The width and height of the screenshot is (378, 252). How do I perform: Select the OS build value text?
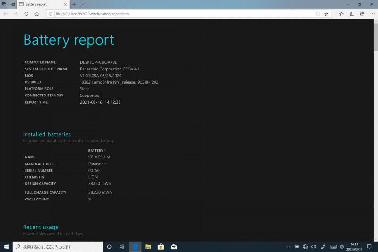coord(119,82)
